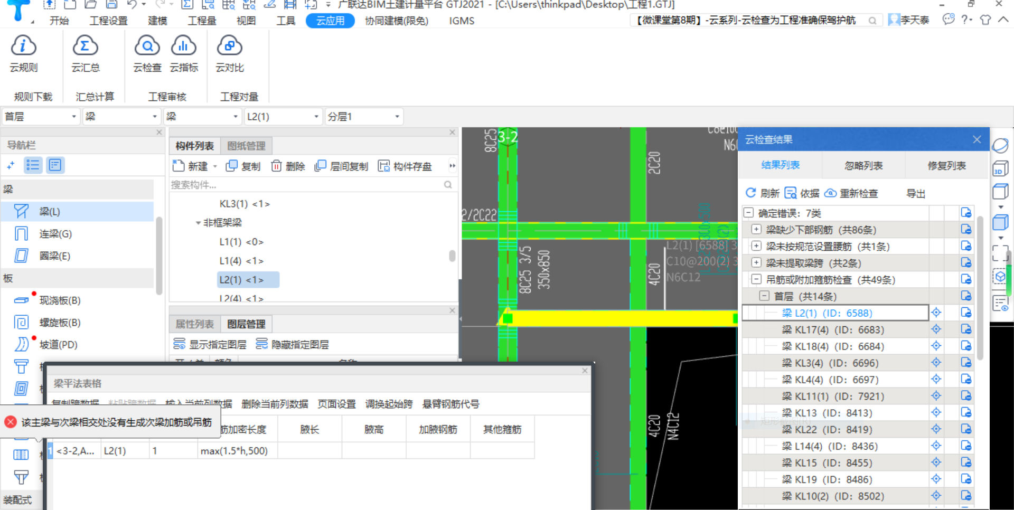Collapse 吊筋或附加箍筋检查 group
Viewport: 1014px width, 510px height.
756,279
